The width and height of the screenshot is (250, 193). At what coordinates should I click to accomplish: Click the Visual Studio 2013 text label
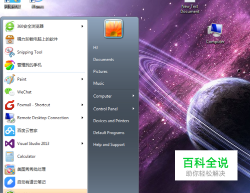(x=33, y=143)
